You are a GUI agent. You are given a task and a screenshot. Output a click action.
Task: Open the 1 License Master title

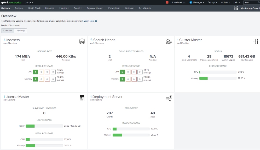click(x=16, y=97)
